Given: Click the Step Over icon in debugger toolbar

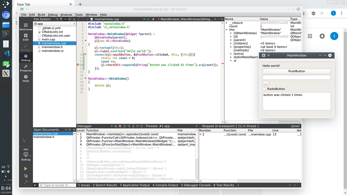Looking at the screenshot, I should click(124, 126).
